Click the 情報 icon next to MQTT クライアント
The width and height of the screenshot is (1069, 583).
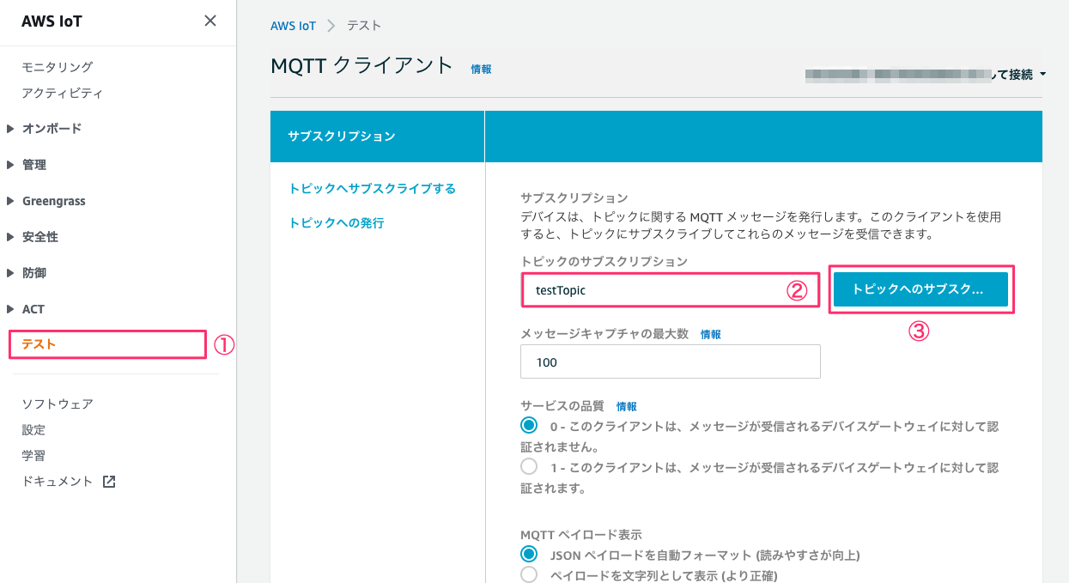point(480,69)
